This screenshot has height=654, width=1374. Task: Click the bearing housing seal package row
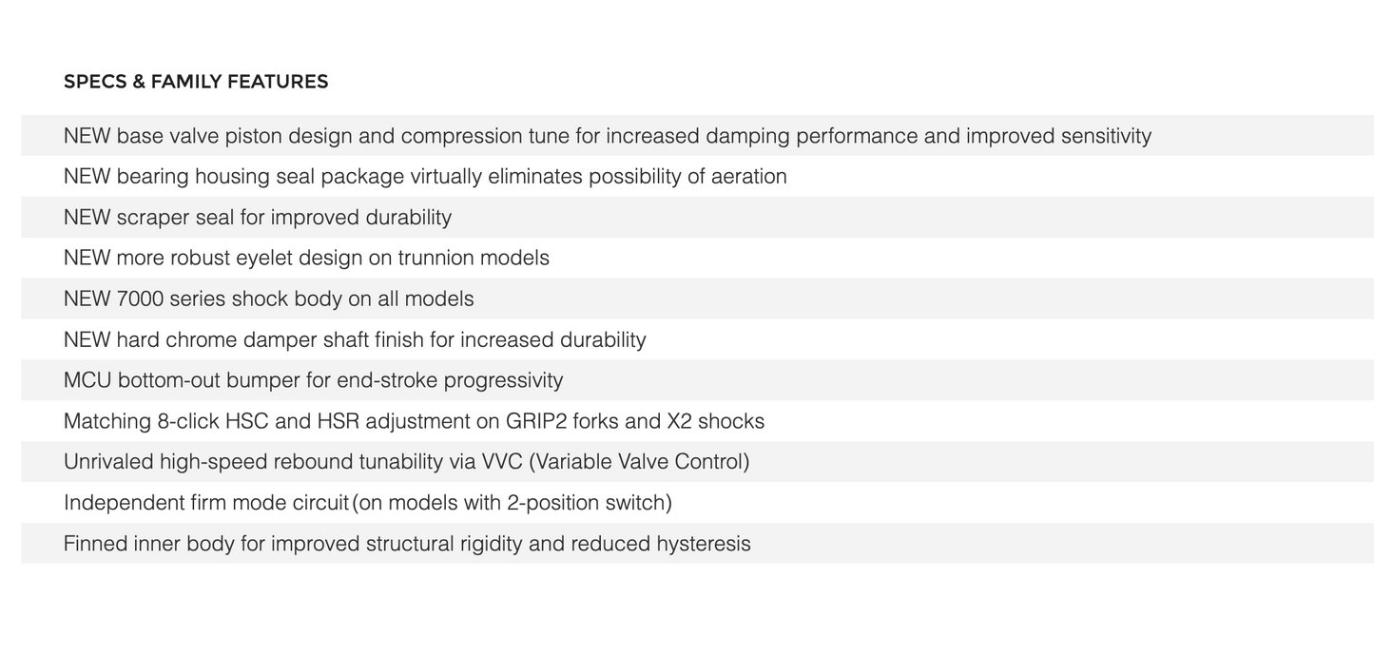[x=425, y=177]
